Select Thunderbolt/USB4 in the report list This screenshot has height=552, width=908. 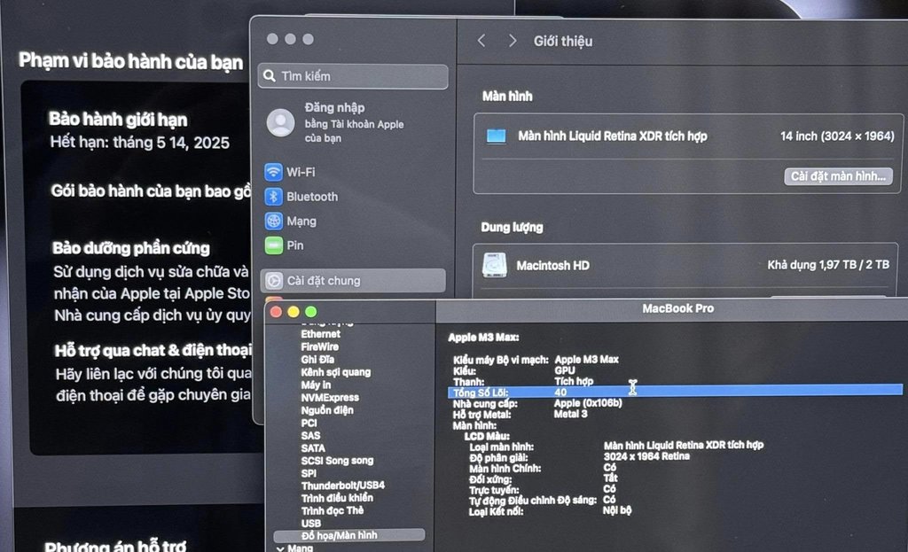coord(343,486)
